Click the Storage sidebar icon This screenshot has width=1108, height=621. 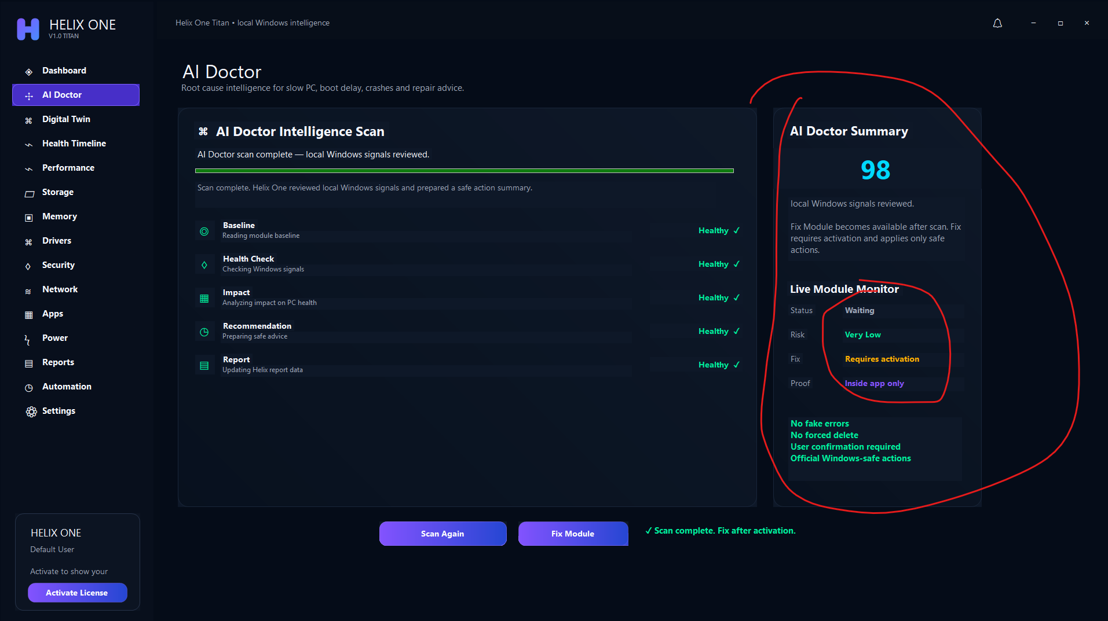click(29, 193)
